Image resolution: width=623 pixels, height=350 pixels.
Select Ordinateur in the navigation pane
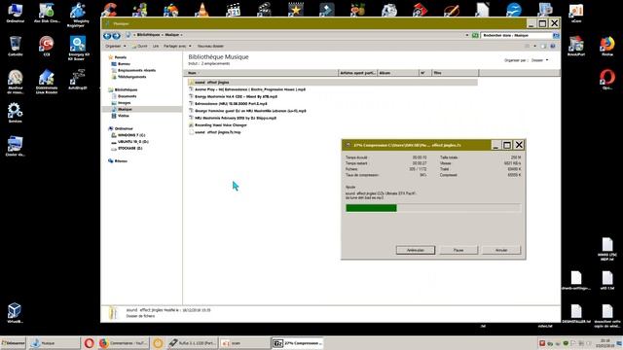tap(124, 128)
